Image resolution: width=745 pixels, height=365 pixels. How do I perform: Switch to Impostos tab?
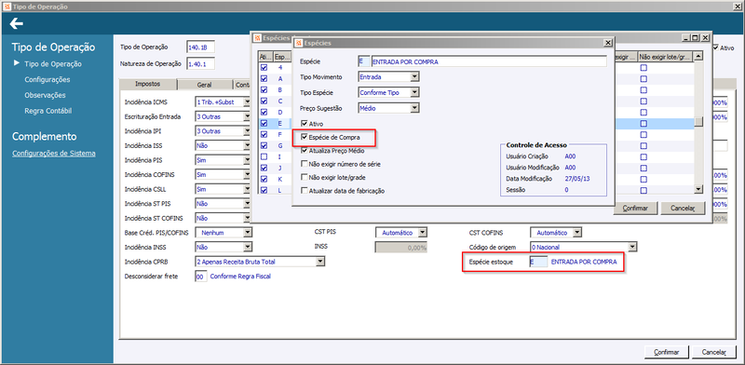[148, 84]
